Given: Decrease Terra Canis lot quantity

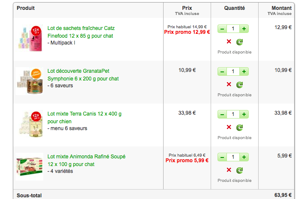Looking at the screenshot, I should click(x=222, y=114).
